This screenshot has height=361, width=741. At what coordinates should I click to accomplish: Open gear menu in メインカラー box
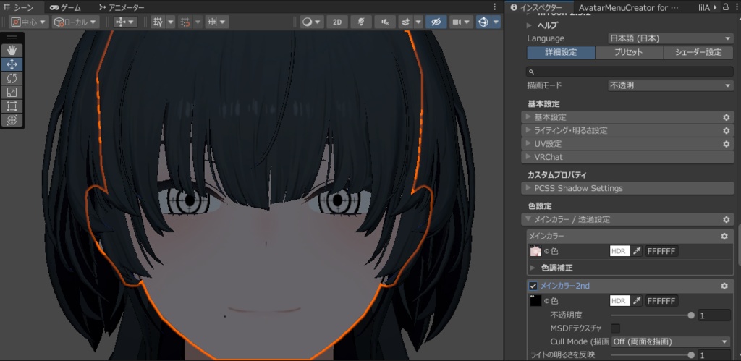coord(724,236)
